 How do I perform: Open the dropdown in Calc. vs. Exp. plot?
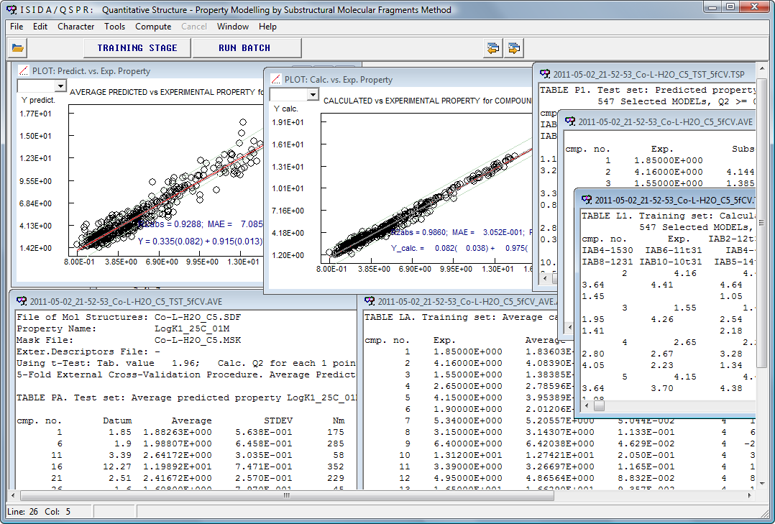click(x=312, y=95)
